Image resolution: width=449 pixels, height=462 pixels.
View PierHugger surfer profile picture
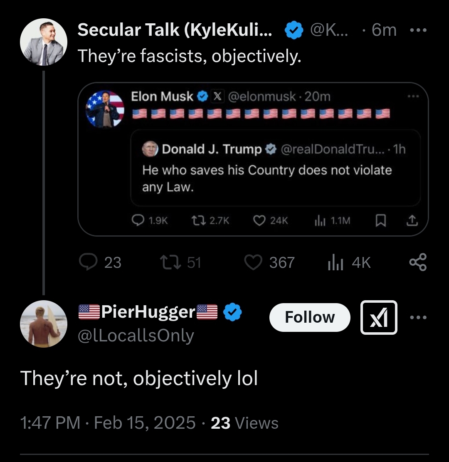(x=44, y=324)
